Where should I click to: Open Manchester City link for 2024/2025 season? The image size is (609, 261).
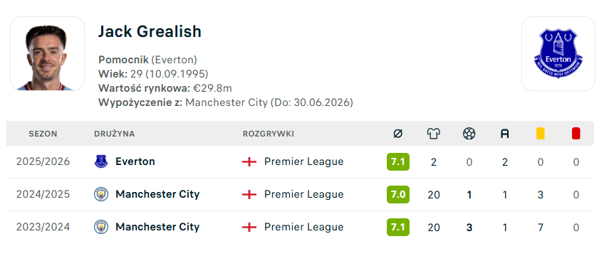[x=157, y=194]
